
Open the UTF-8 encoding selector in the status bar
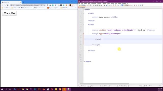150,86
